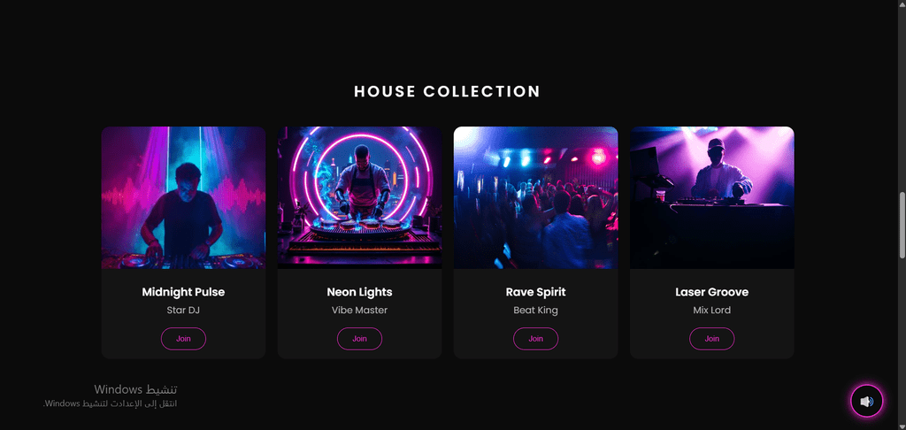Screen dimensions: 906x430
Task: Join the Neon Lights event
Action: coord(359,339)
